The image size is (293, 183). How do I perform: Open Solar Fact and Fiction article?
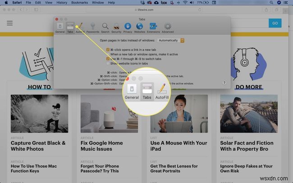247,146
